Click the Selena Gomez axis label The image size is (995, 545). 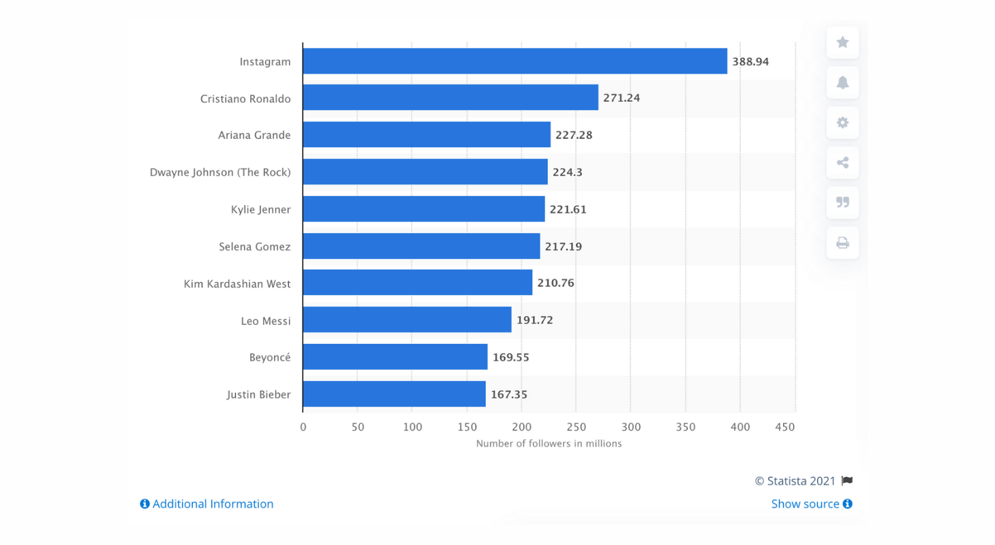(x=255, y=246)
